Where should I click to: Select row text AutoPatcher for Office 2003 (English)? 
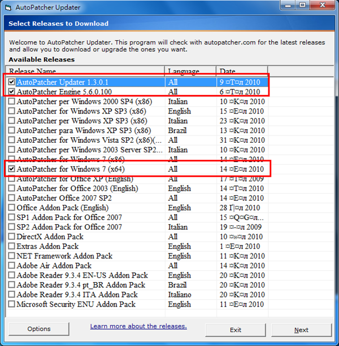tap(77, 188)
